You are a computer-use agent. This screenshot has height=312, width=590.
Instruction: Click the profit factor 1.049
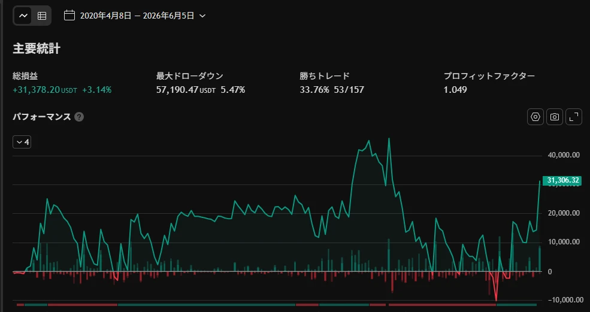[455, 90]
